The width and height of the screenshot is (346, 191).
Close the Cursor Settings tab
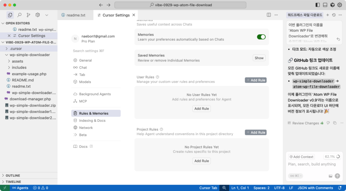tap(134, 15)
